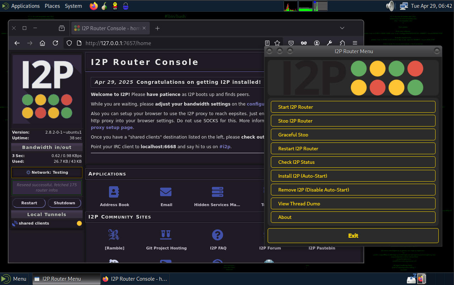
Task: Open the wrench developer tools icon
Action: click(329, 43)
